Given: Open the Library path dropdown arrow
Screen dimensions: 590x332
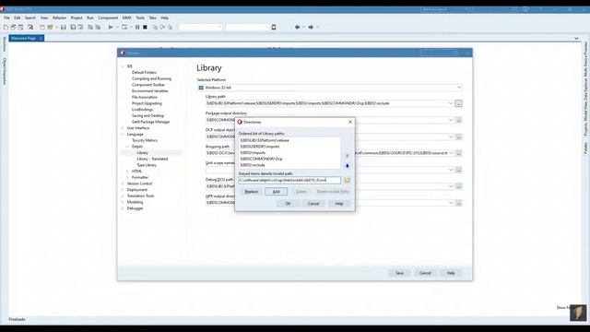Looking at the screenshot, I should click(x=451, y=103).
